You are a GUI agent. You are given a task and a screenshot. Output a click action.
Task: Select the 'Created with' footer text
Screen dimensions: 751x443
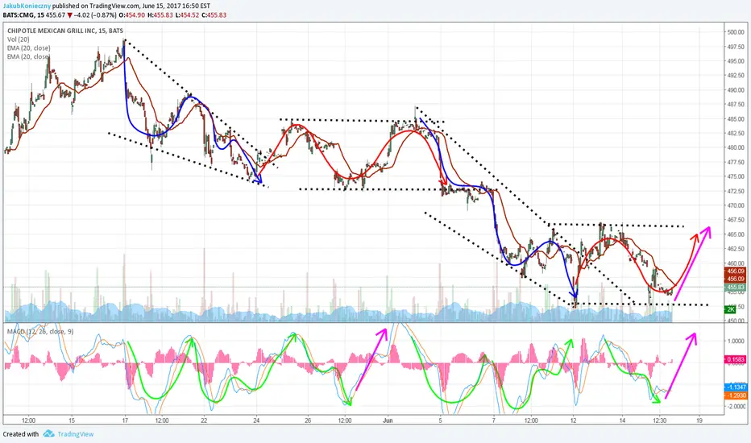(21, 434)
